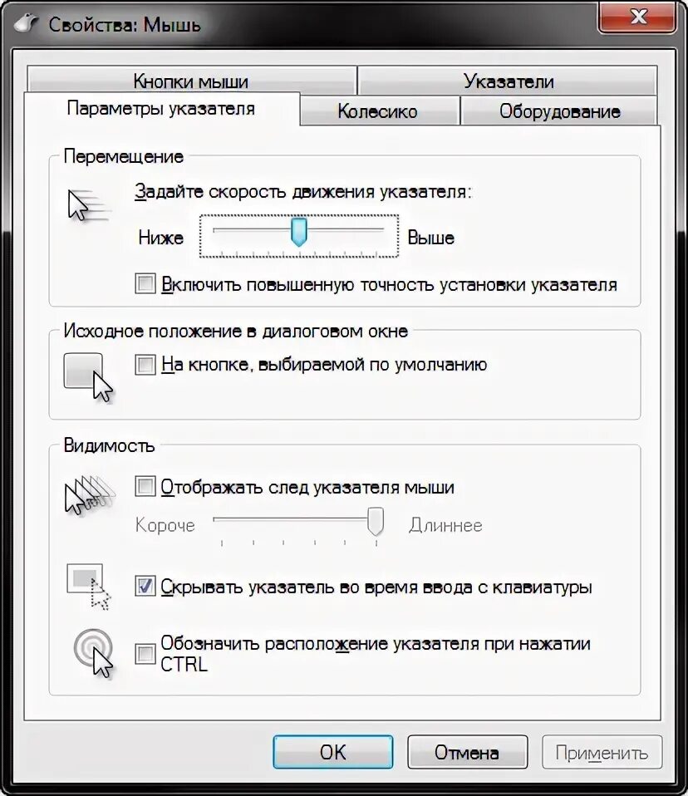Click the "Отмена" button
688x796 pixels.
point(467,752)
